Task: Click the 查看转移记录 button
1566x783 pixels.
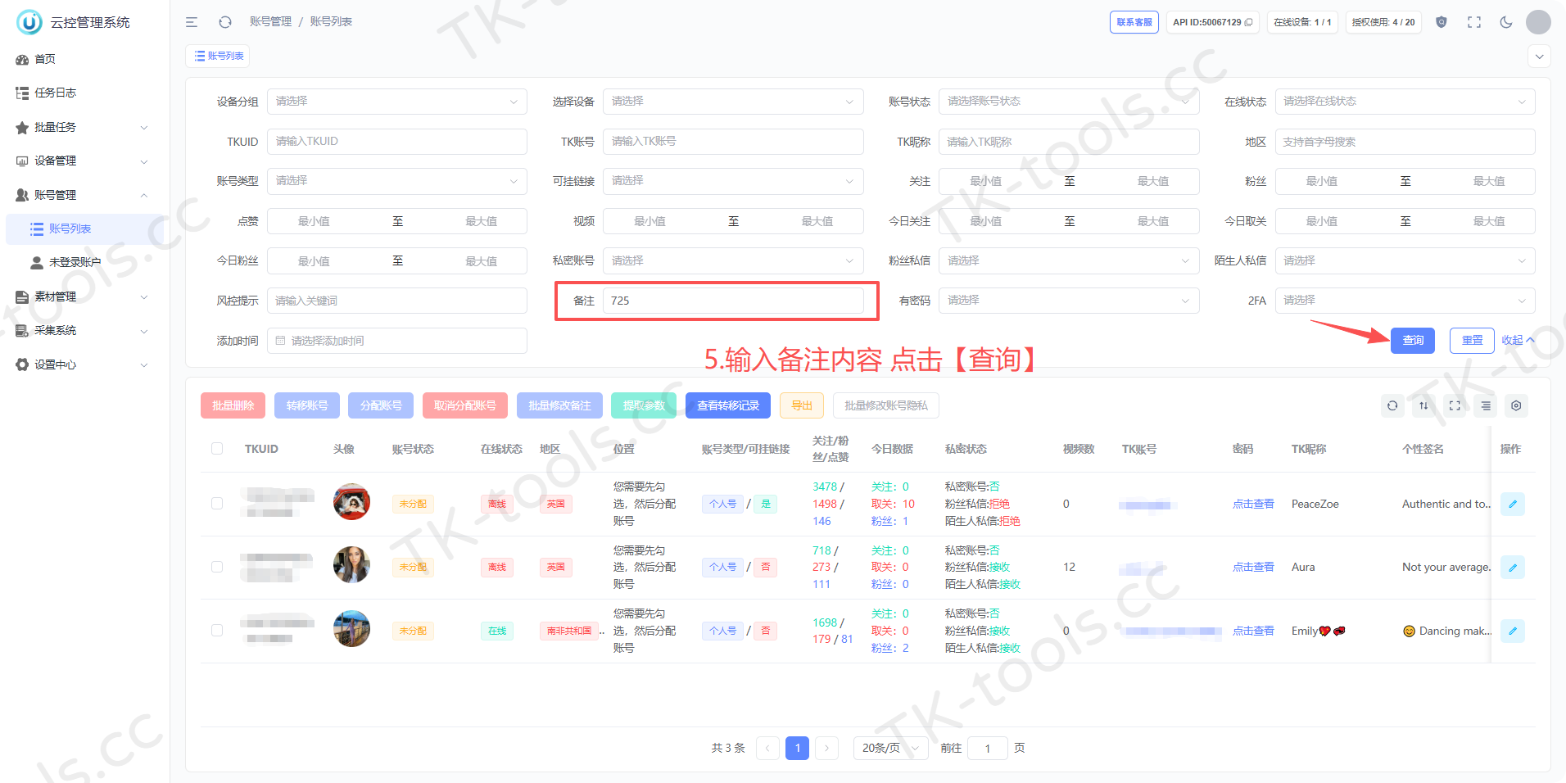Action: click(728, 405)
